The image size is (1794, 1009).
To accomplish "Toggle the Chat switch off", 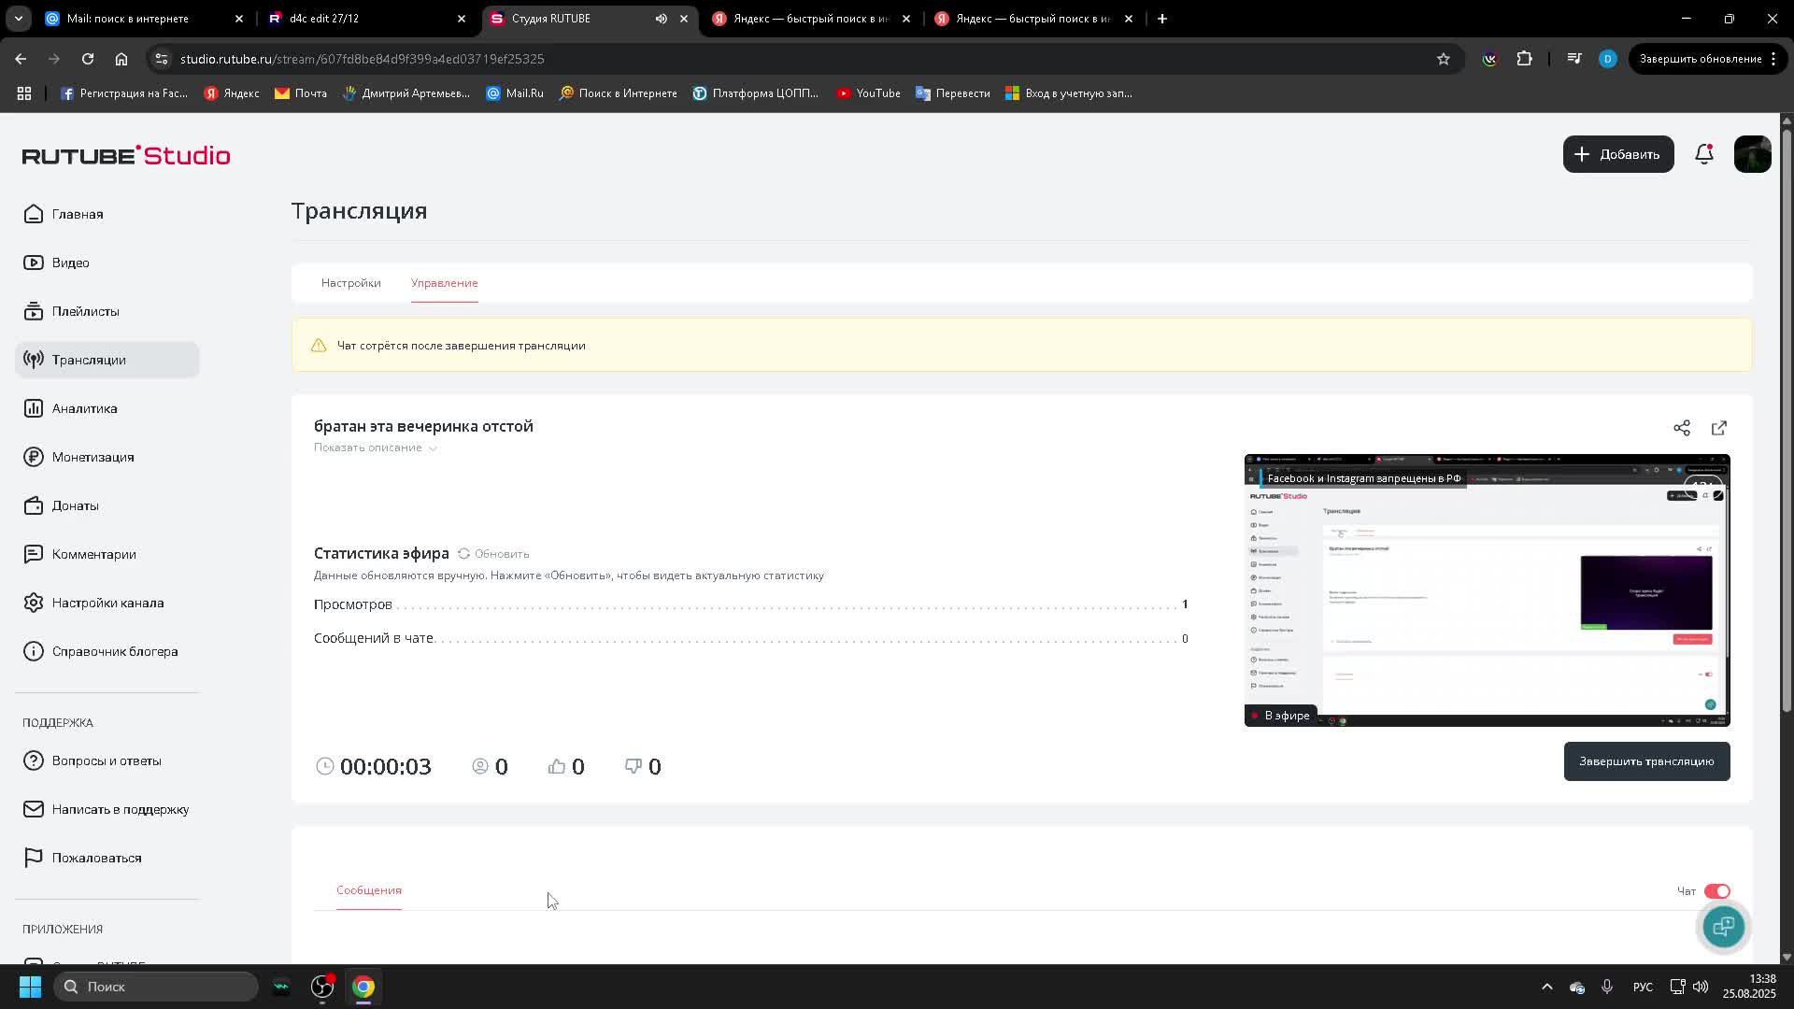I will [x=1716, y=891].
